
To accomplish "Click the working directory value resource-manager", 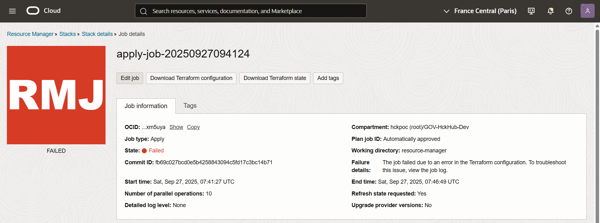I will click(x=424, y=151).
